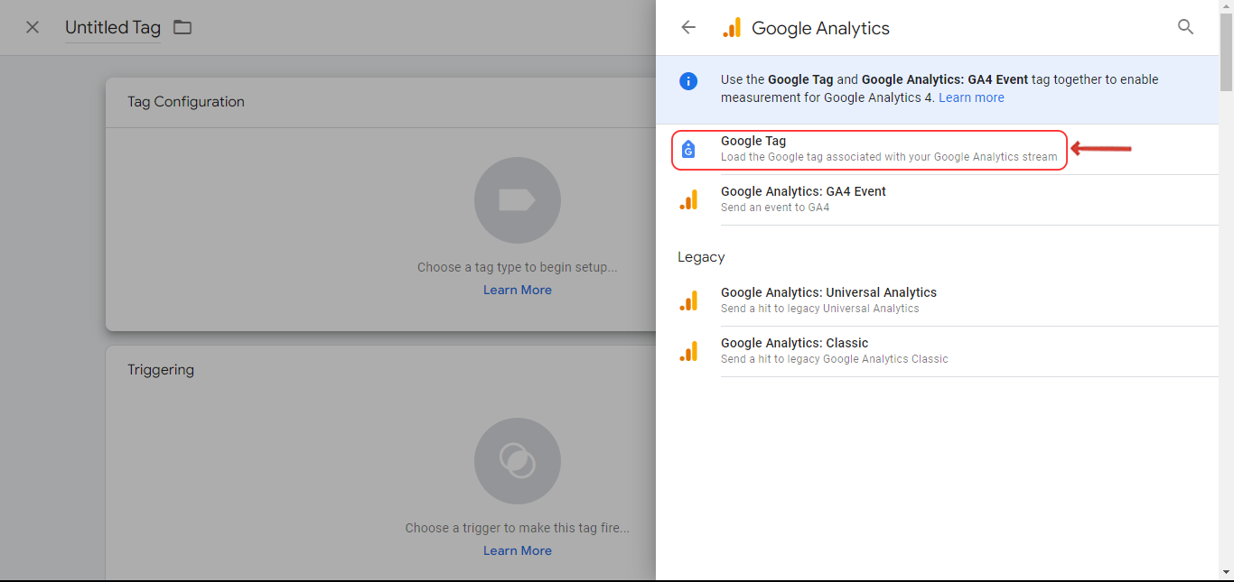
Task: Click the blue info icon in the banner
Action: point(688,81)
